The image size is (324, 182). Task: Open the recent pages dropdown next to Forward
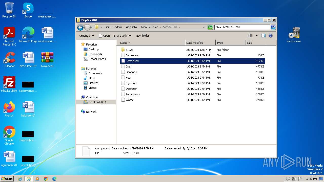[92, 27]
